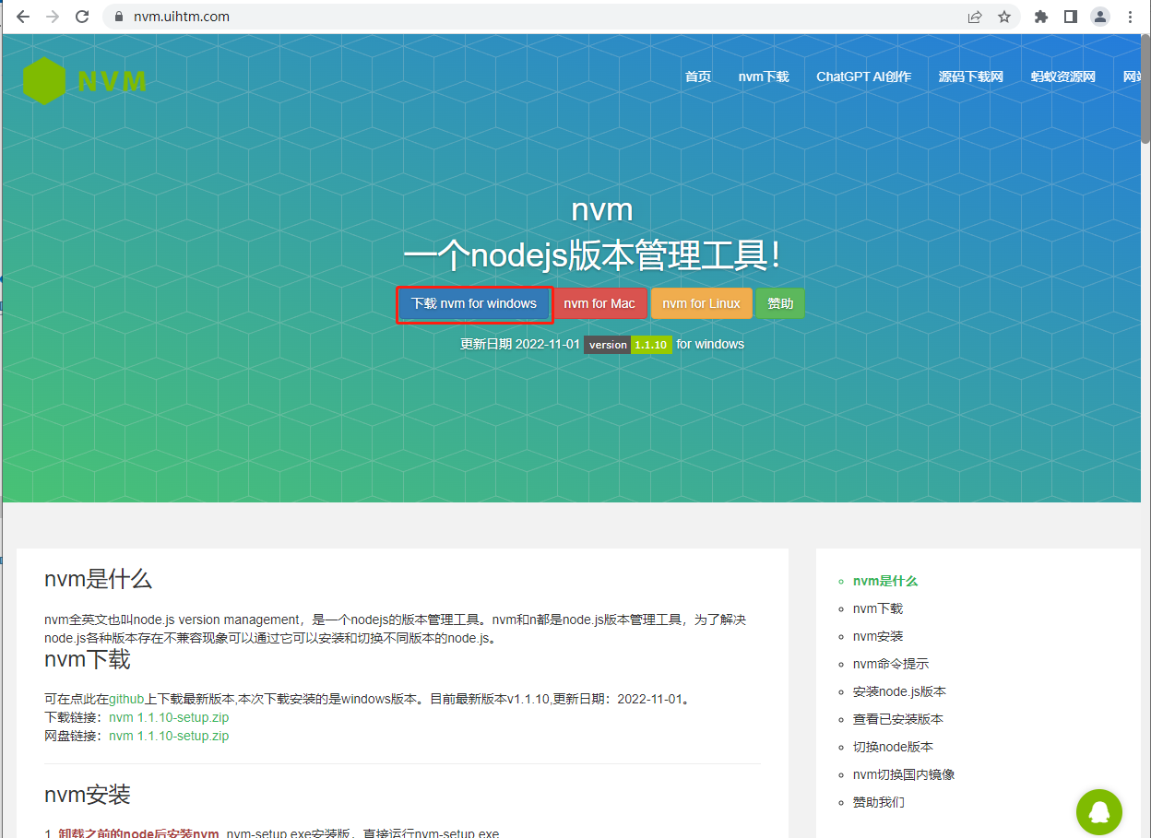Click the green 赞助 button
Viewport: 1151px width, 838px height.
pos(780,303)
